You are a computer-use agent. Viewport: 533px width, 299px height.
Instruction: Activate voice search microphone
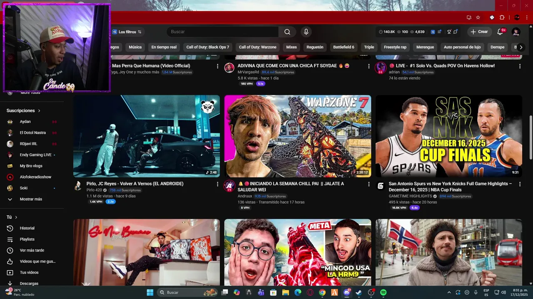(x=306, y=32)
